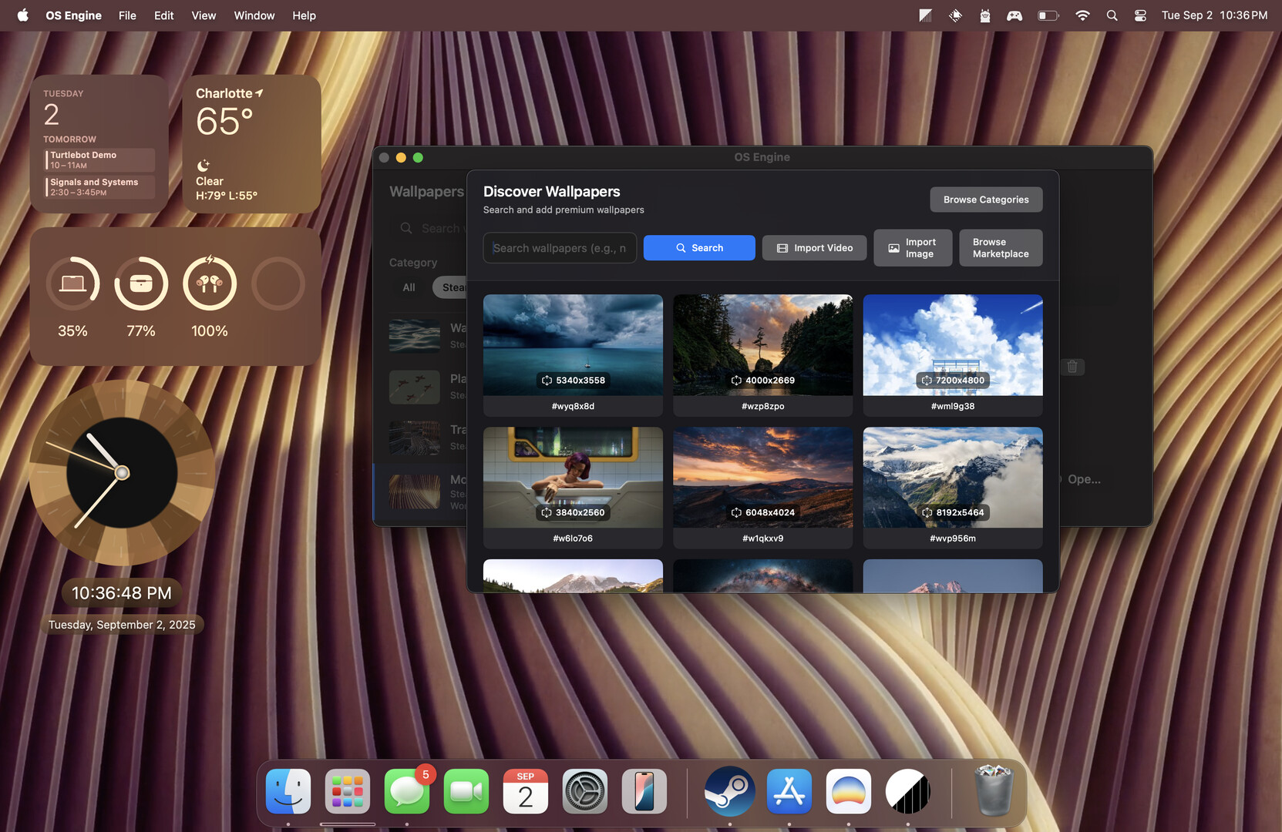The width and height of the screenshot is (1282, 832).
Task: Click the Browse Categories button
Action: [985, 200]
